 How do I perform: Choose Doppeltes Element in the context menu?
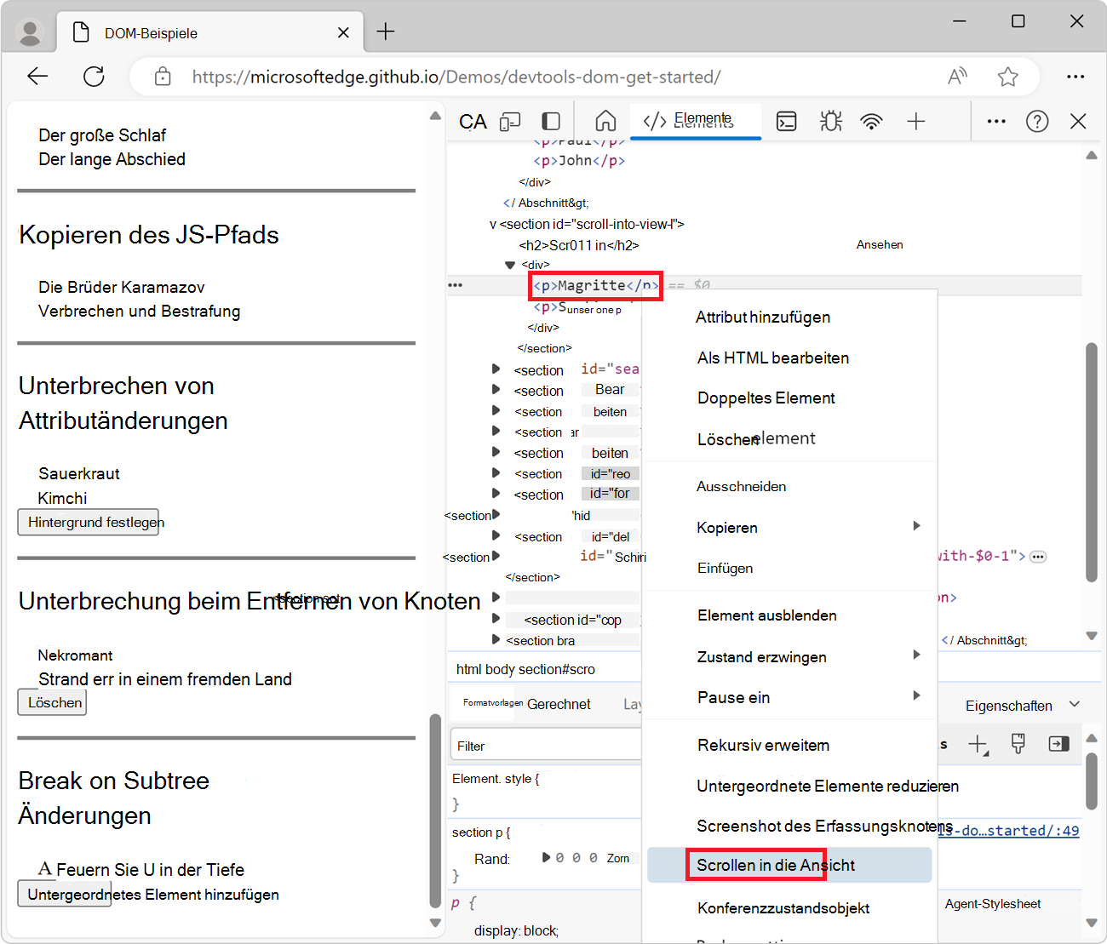pos(766,398)
